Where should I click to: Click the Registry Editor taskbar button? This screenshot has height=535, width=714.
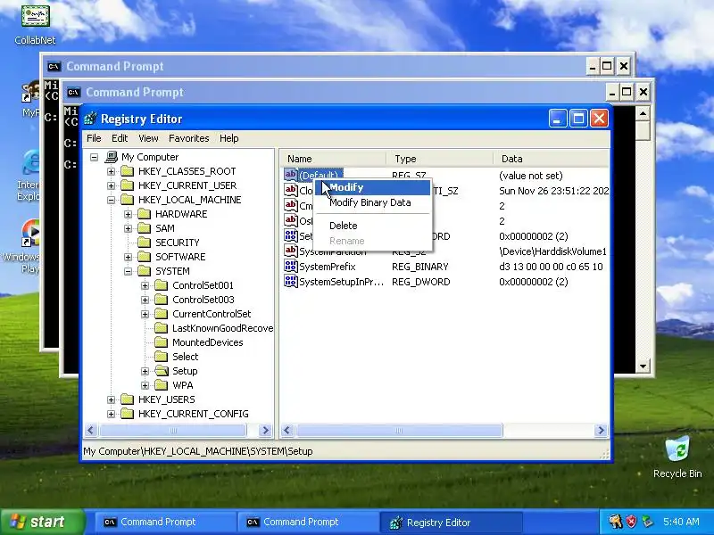pyautogui.click(x=451, y=523)
